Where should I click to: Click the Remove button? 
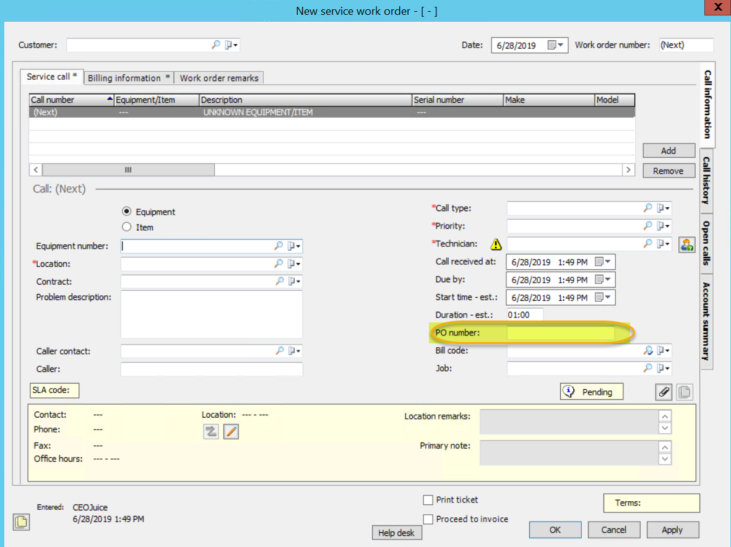pyautogui.click(x=668, y=171)
